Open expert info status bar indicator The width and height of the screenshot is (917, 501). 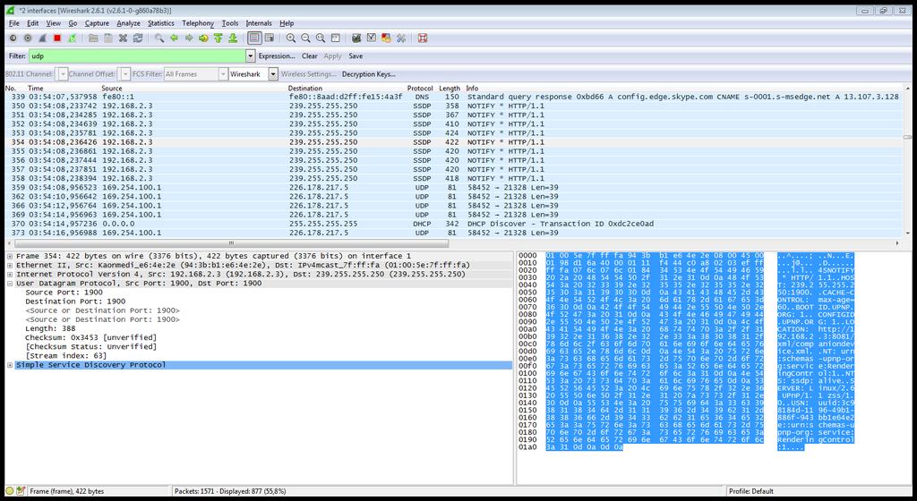9,491
